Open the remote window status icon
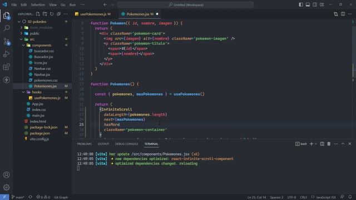This screenshot has height=200, width=356. point(4,197)
